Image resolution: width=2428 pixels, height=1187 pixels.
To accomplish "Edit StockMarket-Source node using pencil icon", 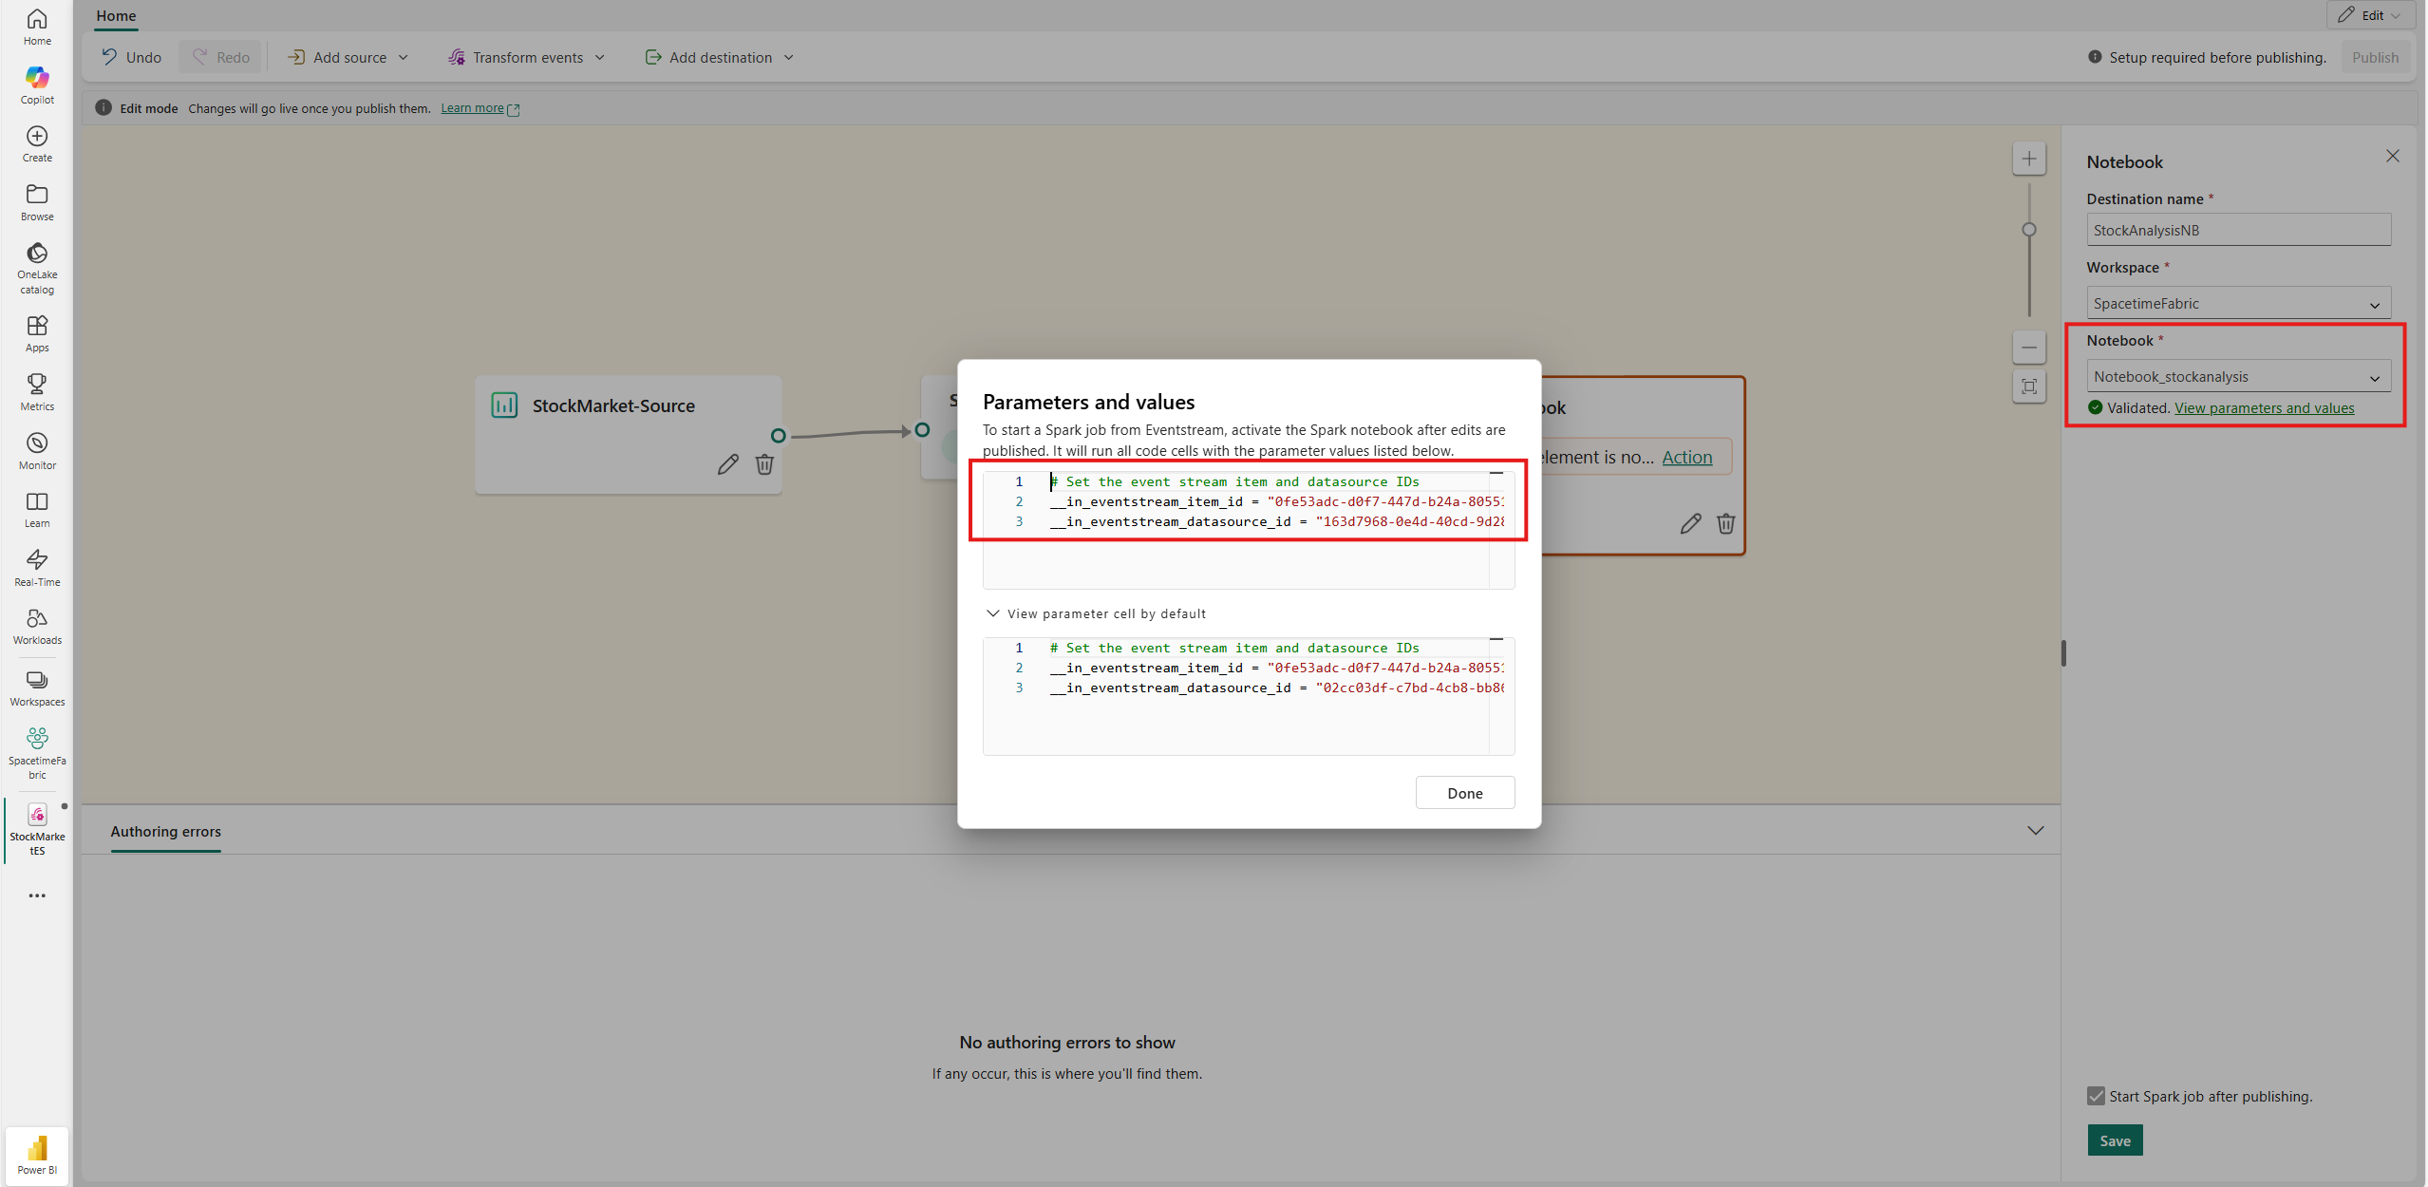I will pos(727,464).
